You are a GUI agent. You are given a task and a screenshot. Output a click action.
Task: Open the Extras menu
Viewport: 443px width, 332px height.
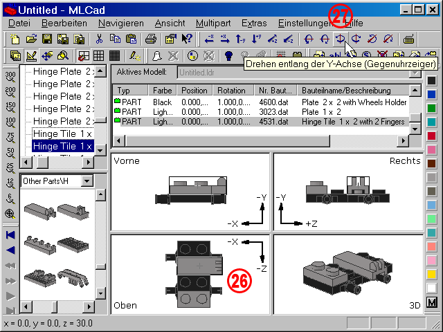(254, 23)
